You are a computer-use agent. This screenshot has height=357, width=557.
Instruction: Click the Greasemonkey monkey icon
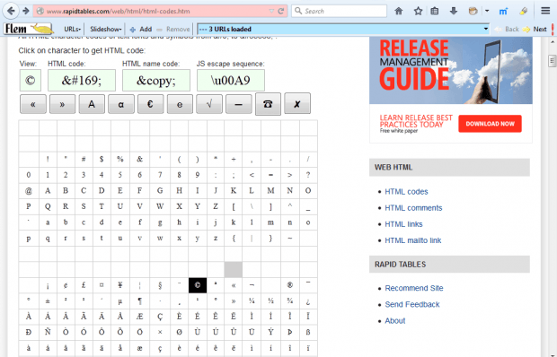click(x=473, y=11)
